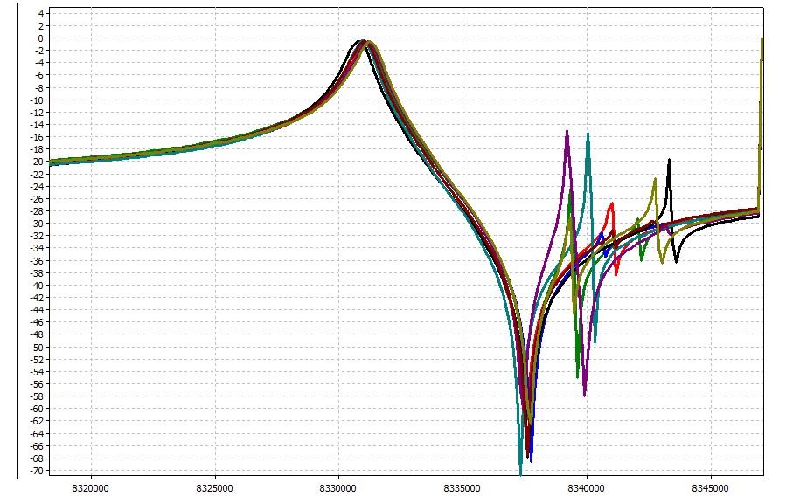793x496 pixels.
Task: Click the olive peak near -23
Action: 655,180
